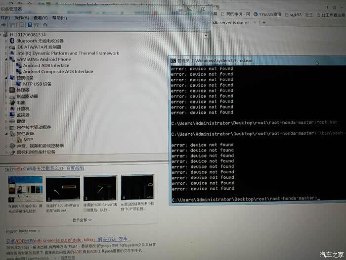Expand the IDE ATA/ATAPI 控制器 node
This screenshot has height=260, width=346.
click(6, 47)
